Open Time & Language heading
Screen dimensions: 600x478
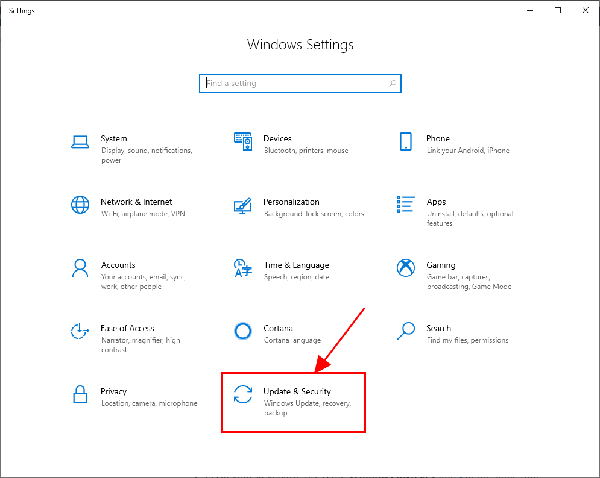296,265
